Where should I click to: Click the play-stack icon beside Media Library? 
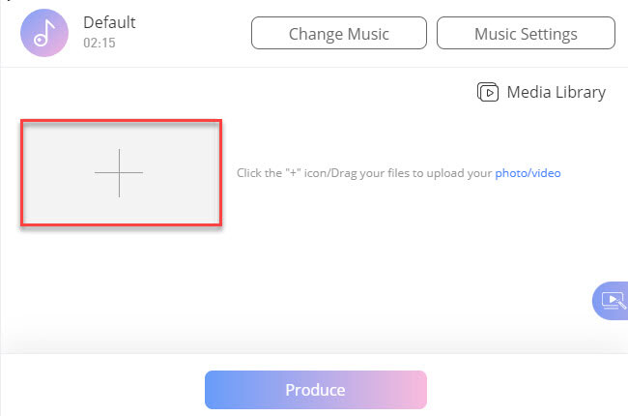point(488,92)
